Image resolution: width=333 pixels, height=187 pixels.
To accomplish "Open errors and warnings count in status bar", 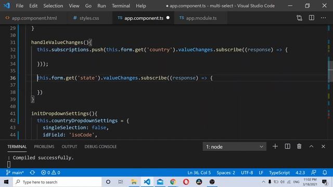I will coord(50,172).
